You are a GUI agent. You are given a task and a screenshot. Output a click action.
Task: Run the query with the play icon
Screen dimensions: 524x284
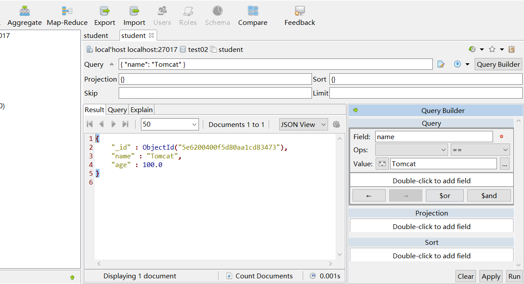(x=457, y=64)
